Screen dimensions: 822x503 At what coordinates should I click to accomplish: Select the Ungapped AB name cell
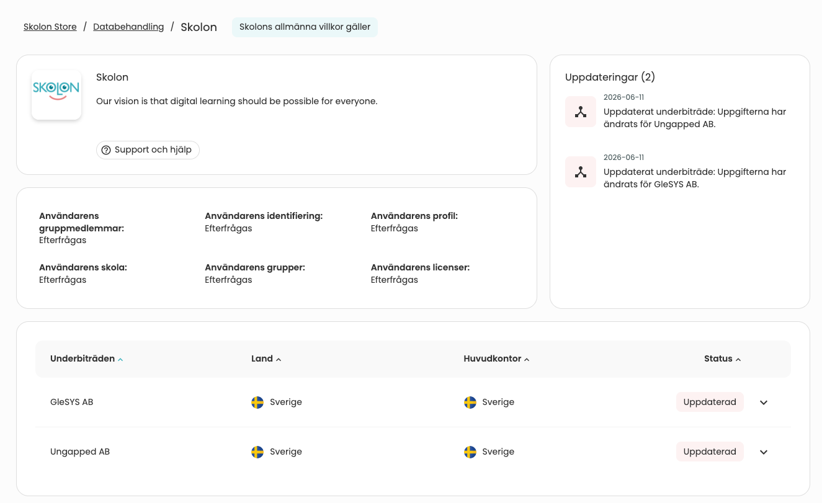(80, 452)
